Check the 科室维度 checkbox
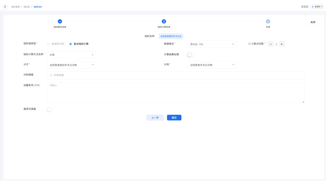The height and width of the screenshot is (183, 326). [51, 75]
